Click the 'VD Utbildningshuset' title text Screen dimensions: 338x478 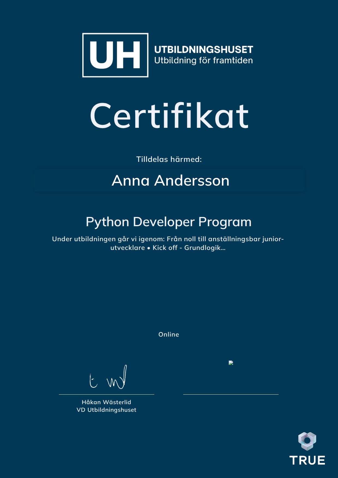tap(107, 410)
